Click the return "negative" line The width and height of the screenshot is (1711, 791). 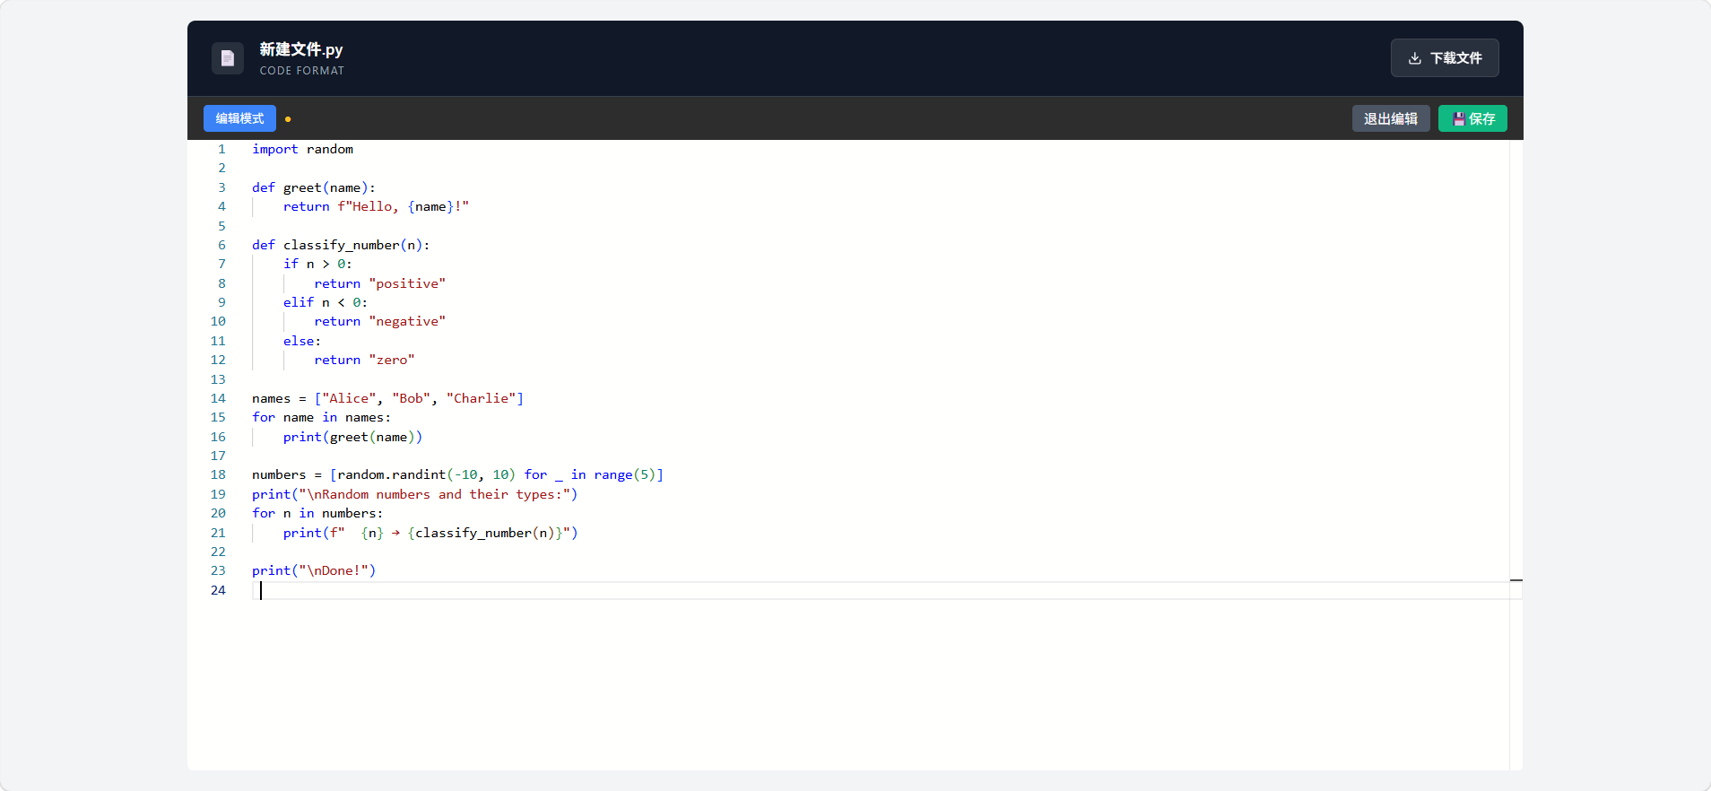[379, 321]
